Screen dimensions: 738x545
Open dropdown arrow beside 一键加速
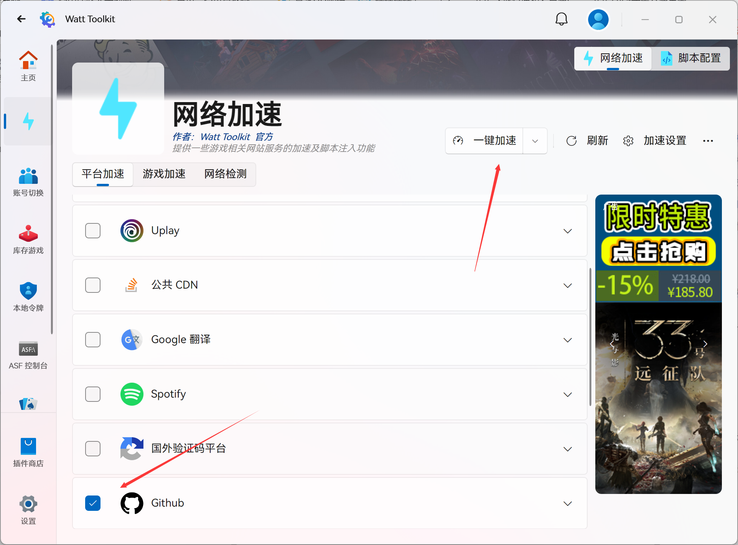[535, 141]
